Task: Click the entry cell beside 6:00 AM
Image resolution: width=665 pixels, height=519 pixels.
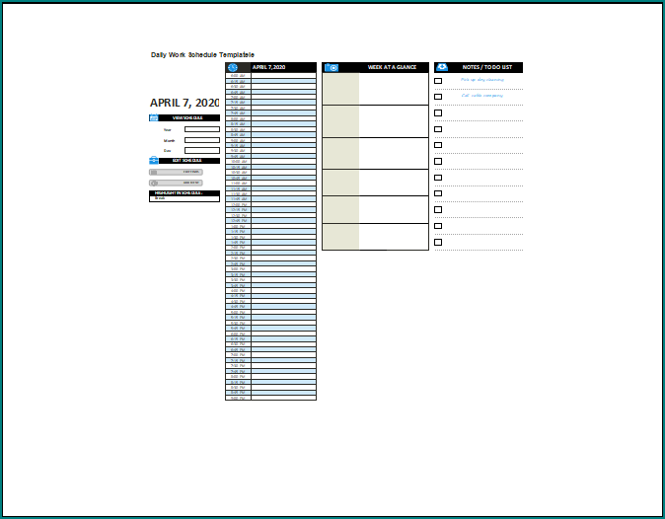Action: coord(283,75)
